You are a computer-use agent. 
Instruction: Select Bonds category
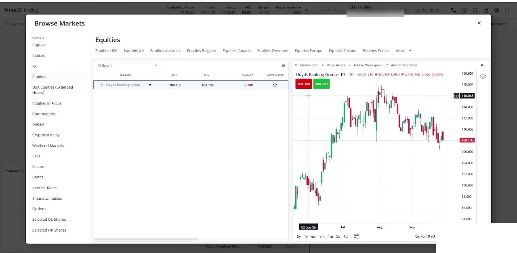(38, 177)
